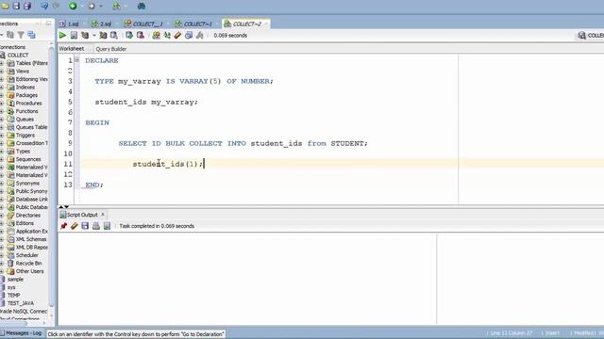Click the green Back navigation button
Viewport: 604px width, 339px height.
point(73,6)
